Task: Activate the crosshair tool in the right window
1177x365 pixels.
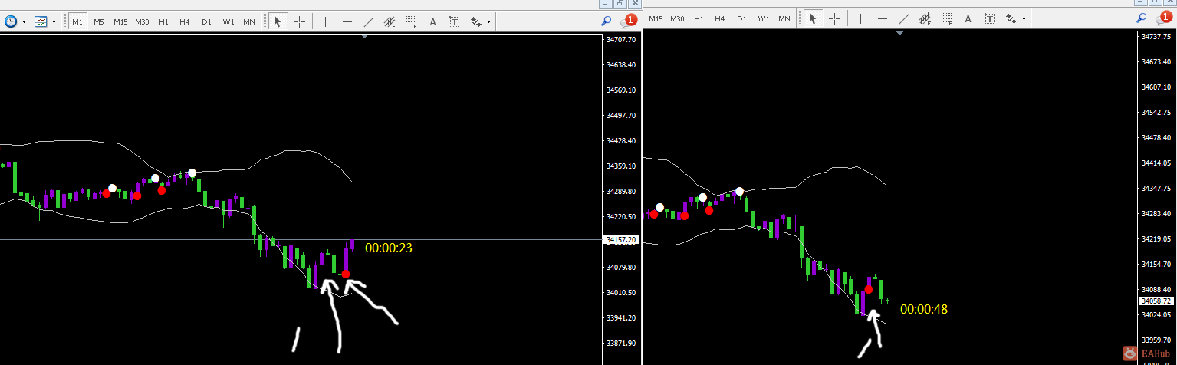Action: click(x=834, y=18)
